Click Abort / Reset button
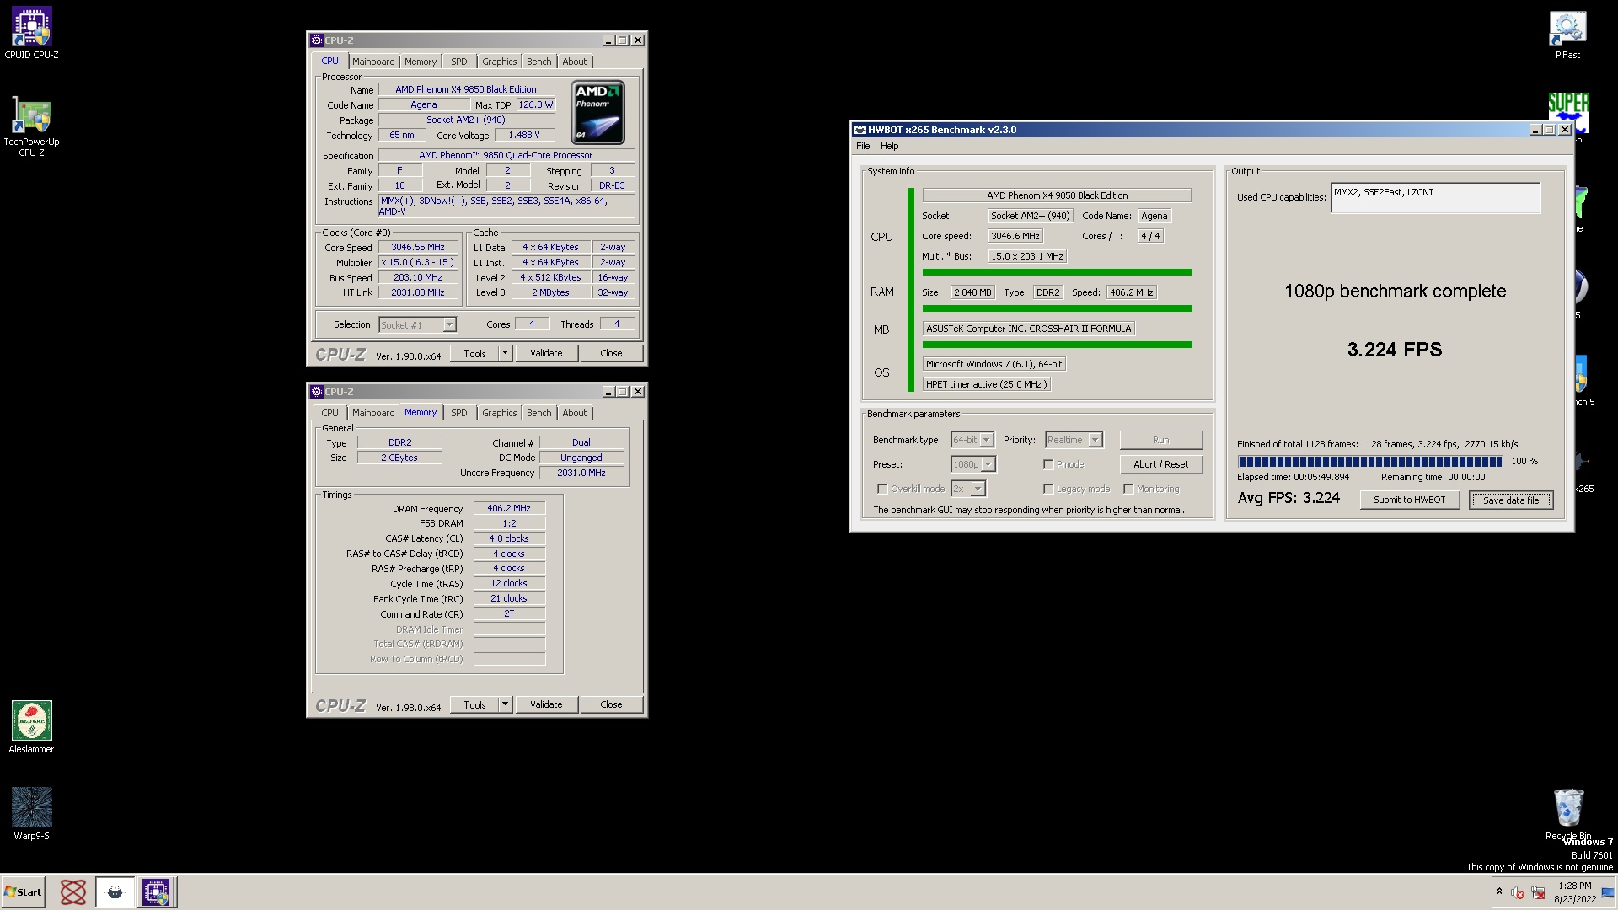 point(1160,464)
